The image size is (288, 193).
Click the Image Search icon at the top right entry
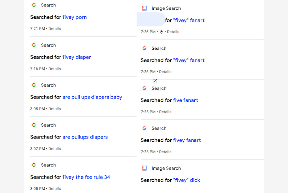144,8
